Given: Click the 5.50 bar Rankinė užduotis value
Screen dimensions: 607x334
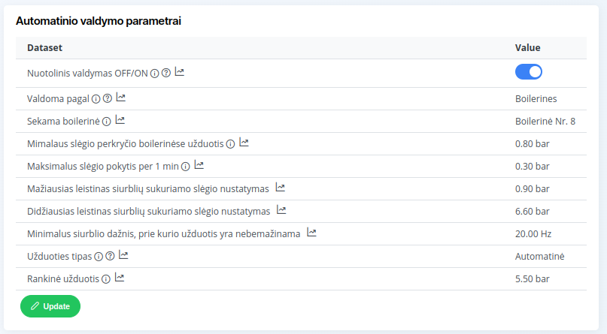Looking at the screenshot, I should (532, 278).
